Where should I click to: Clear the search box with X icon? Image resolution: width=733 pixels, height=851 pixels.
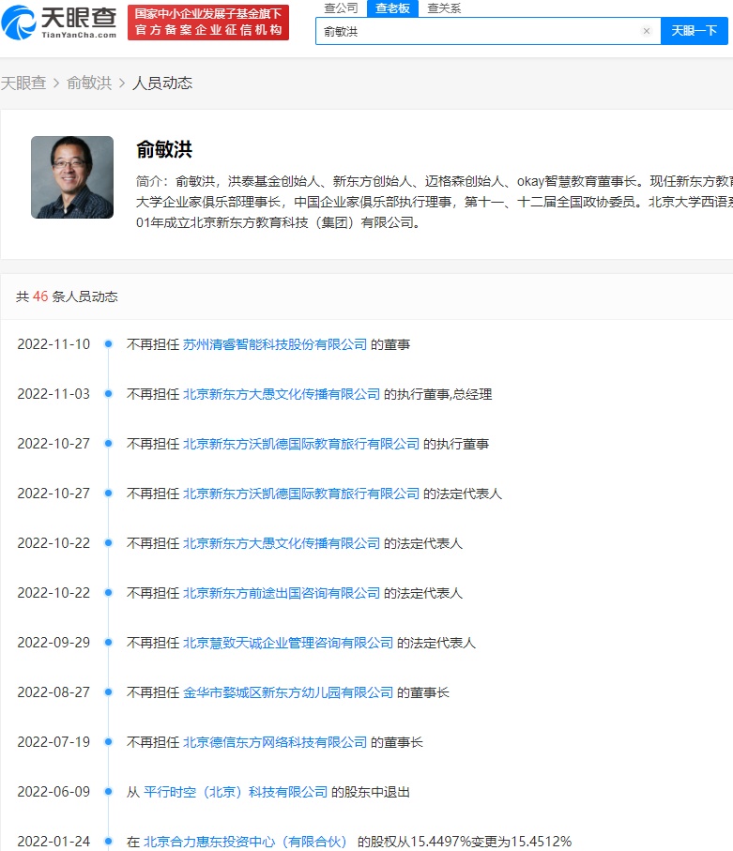[646, 31]
